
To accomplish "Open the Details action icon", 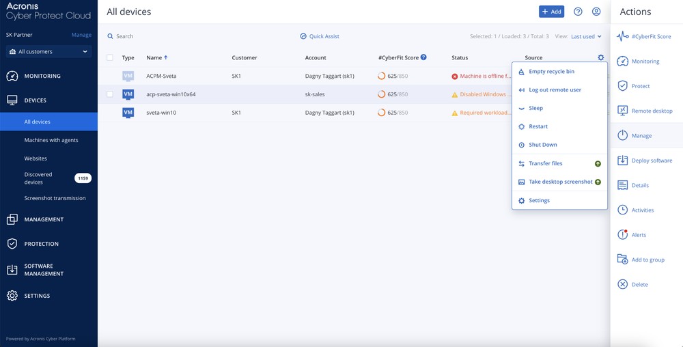I will 623,185.
